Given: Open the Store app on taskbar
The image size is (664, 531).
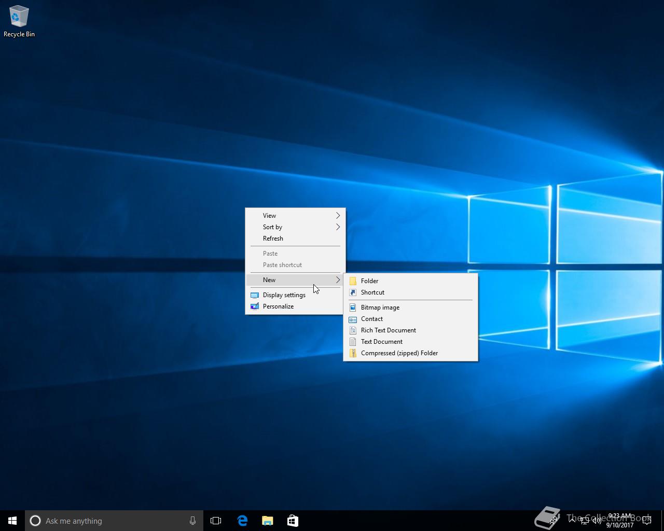Looking at the screenshot, I should click(293, 521).
